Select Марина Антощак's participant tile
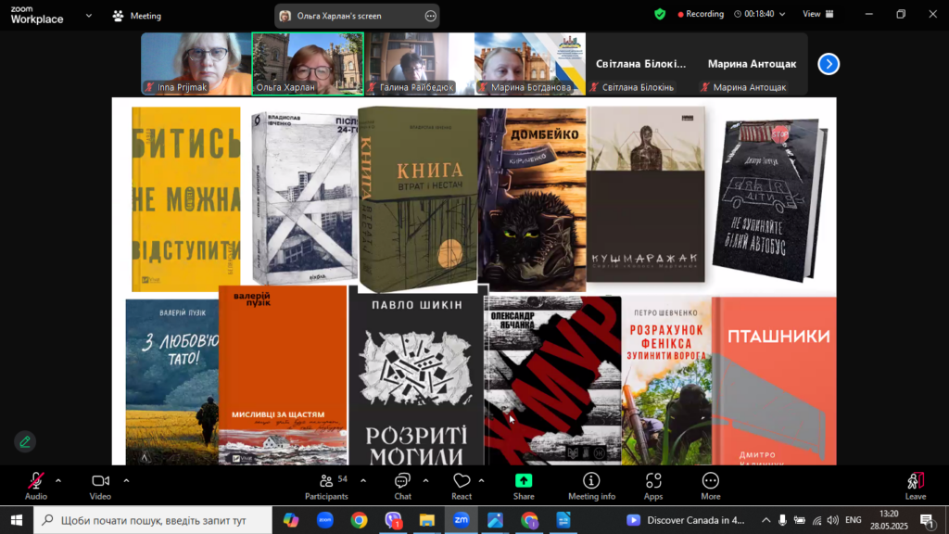Viewport: 949px width, 534px height. point(752,64)
